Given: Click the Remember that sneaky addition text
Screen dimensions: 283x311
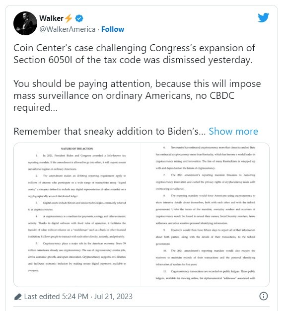Looking at the screenshot, I should [110, 131].
